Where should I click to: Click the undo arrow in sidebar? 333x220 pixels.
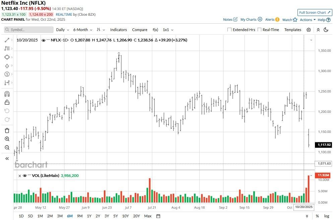click(x=7, y=111)
